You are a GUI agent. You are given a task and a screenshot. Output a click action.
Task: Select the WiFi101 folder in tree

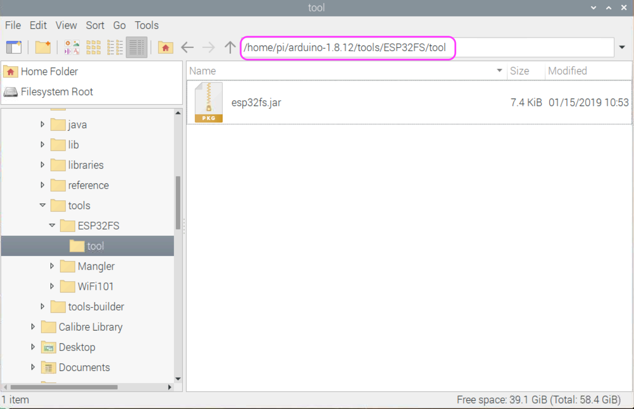pos(87,286)
